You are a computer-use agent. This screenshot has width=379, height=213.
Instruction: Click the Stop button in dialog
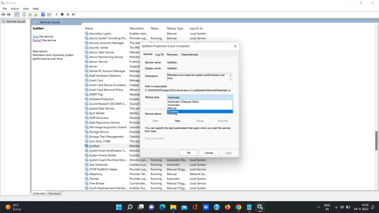pos(177,121)
